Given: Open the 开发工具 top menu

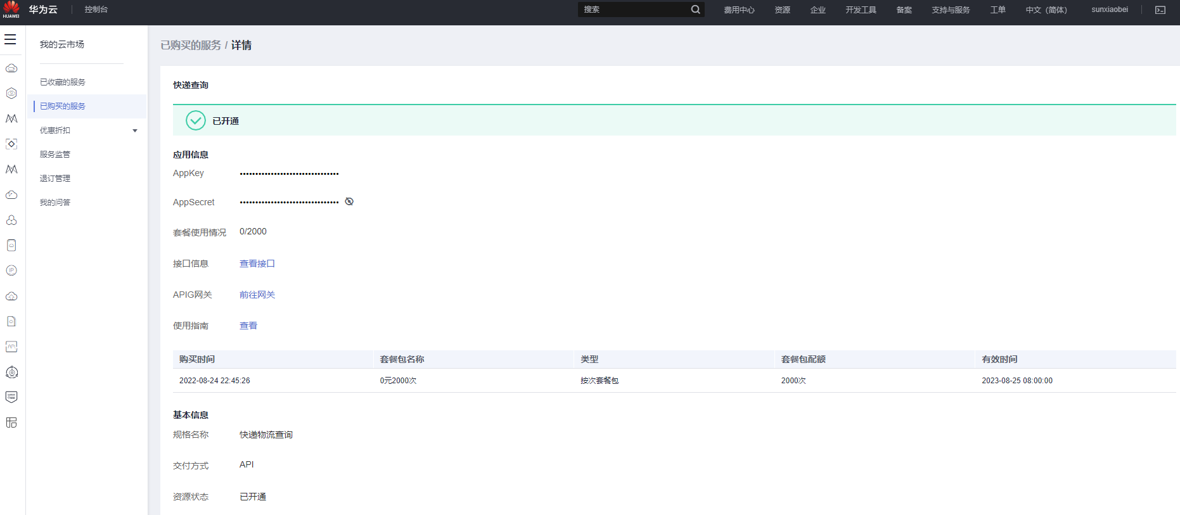Looking at the screenshot, I should click(861, 10).
